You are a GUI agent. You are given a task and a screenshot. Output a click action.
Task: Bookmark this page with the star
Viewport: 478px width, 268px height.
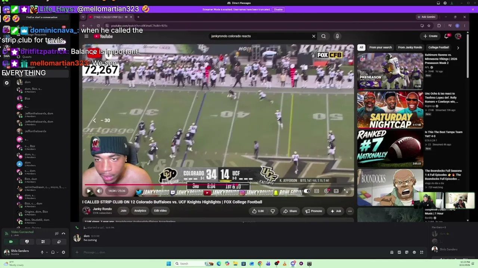click(429, 26)
